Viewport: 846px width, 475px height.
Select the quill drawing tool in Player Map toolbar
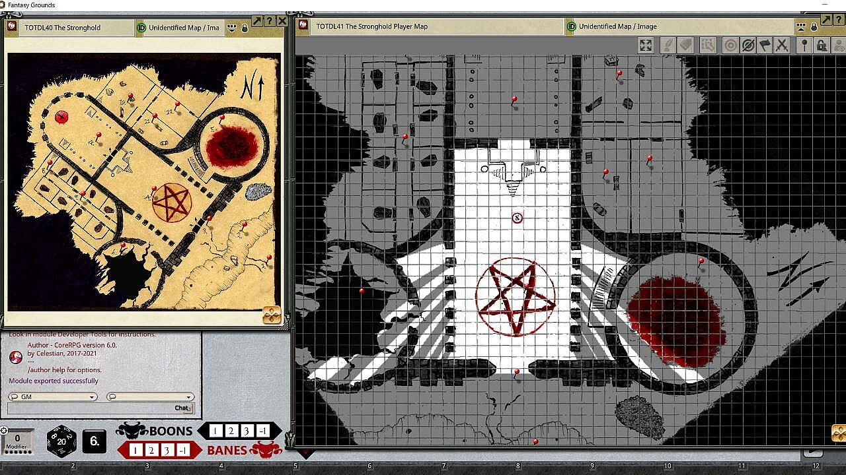point(668,45)
